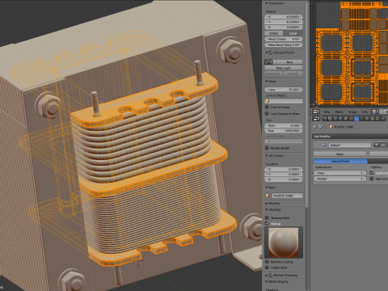This screenshot has width=388, height=291.
Task: Click the object icon next to Item name field
Action: [x=268, y=196]
